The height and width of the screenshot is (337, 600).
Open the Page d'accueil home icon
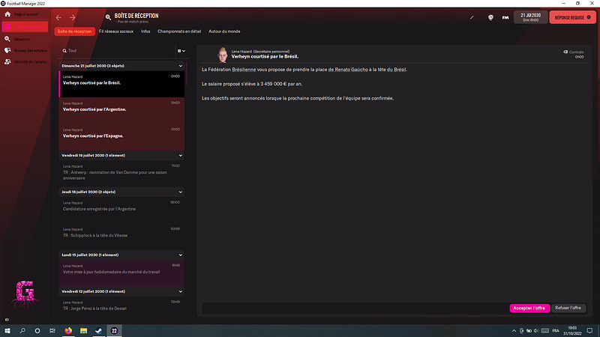pos(7,14)
